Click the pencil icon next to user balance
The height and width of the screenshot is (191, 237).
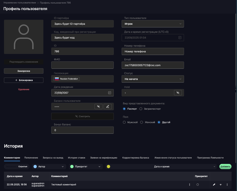pos(108,106)
